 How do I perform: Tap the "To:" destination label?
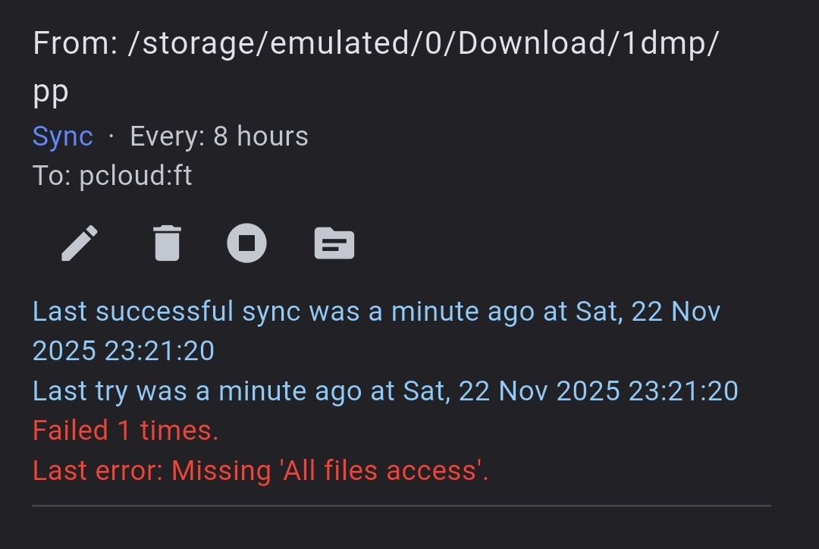pos(52,176)
